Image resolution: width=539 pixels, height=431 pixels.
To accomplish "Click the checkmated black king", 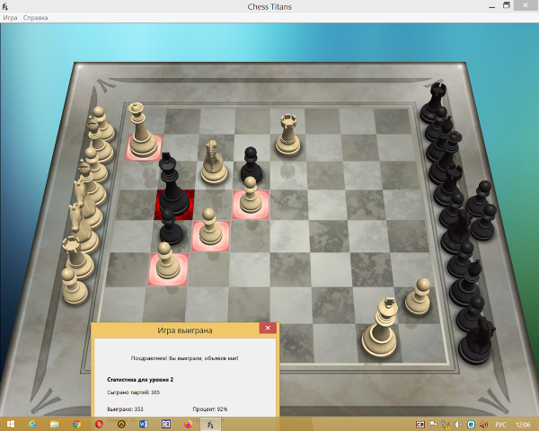I will point(172,189).
